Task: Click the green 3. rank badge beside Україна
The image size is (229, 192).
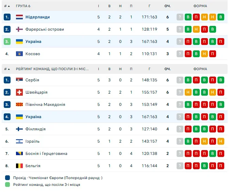Action: tap(7, 42)
